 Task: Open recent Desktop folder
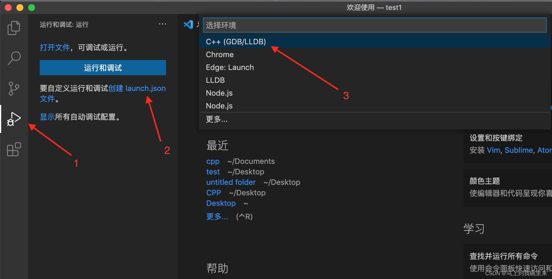[x=221, y=203]
